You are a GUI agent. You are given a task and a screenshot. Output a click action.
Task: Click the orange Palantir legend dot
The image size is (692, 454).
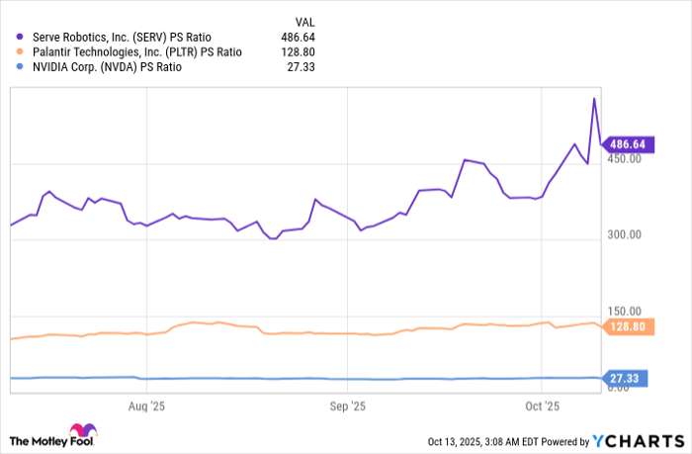click(x=19, y=51)
